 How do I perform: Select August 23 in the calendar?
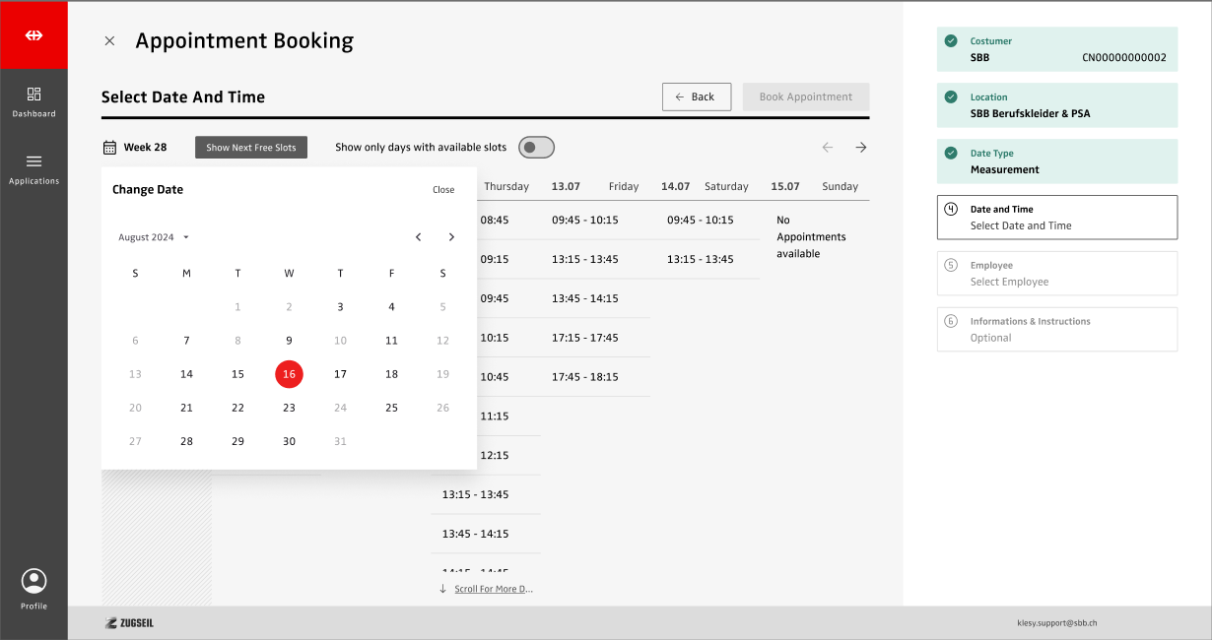289,408
